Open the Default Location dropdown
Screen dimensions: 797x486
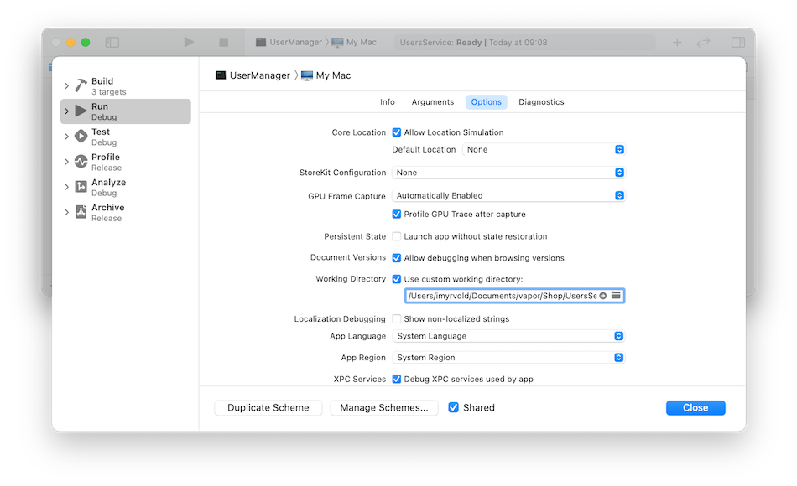pyautogui.click(x=544, y=149)
